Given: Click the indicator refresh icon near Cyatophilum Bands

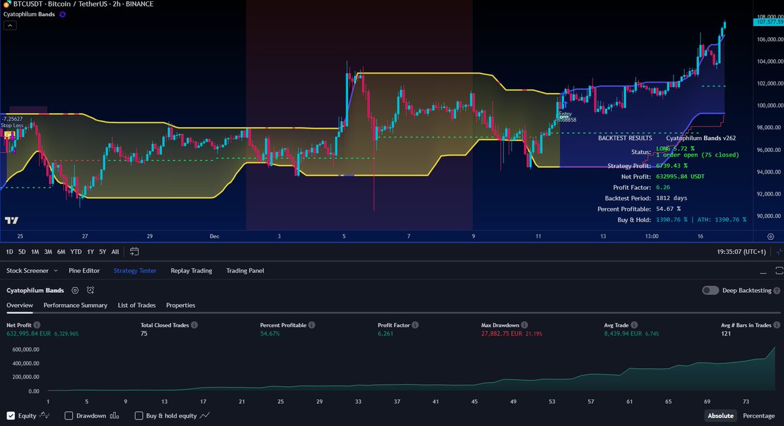Looking at the screenshot, I should pos(61,14).
